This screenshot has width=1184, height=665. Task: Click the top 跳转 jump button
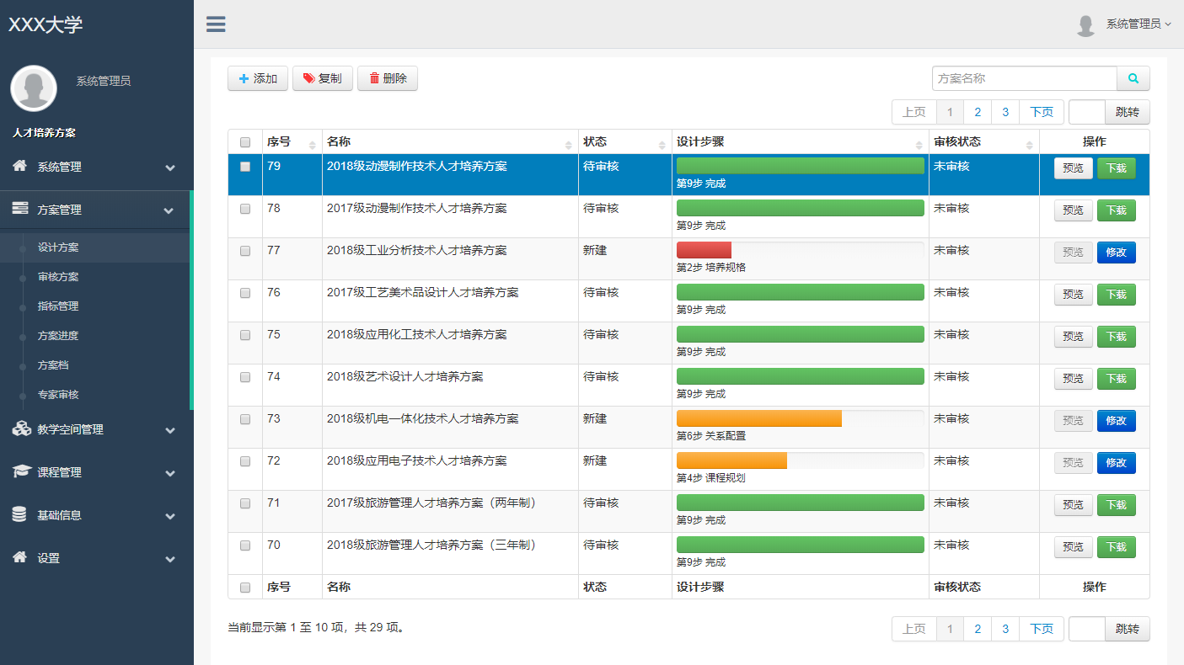(x=1128, y=112)
